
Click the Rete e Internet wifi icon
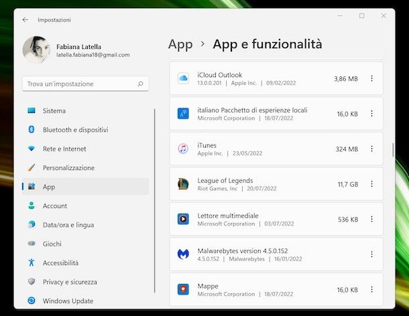click(32, 149)
